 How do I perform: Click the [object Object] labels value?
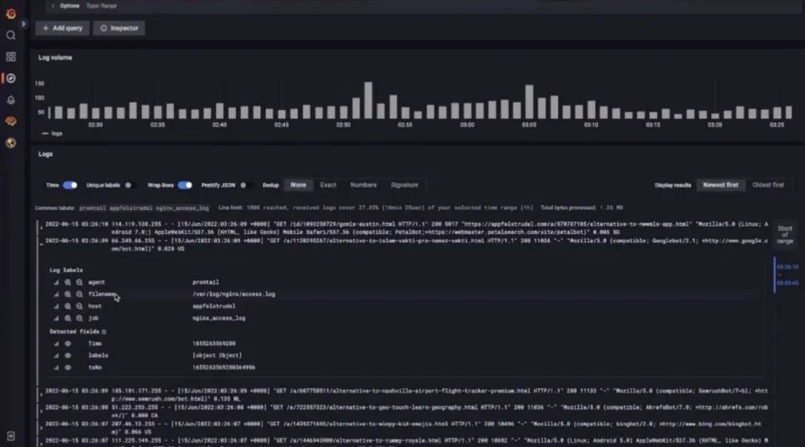217,355
